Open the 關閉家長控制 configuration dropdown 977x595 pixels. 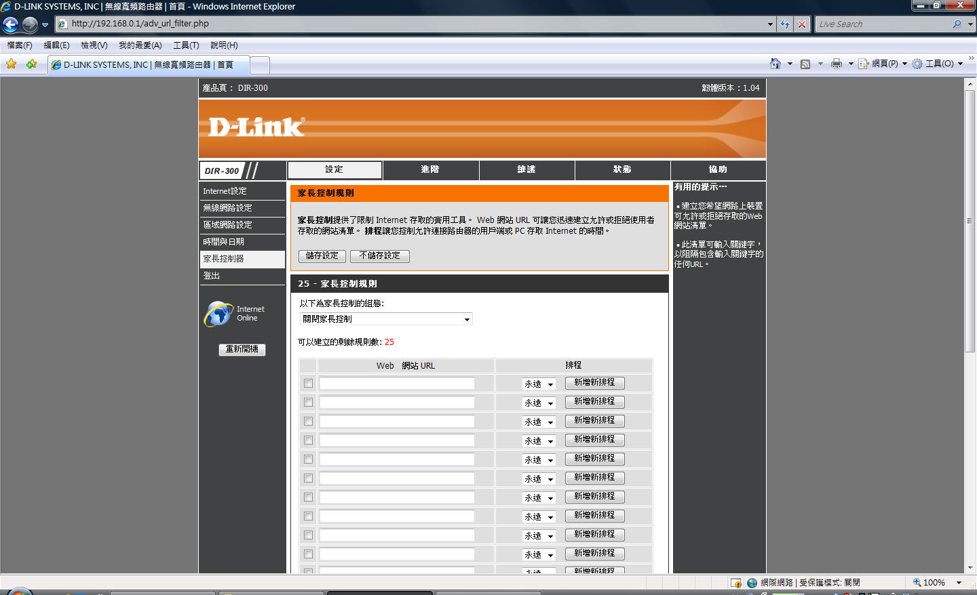click(386, 319)
